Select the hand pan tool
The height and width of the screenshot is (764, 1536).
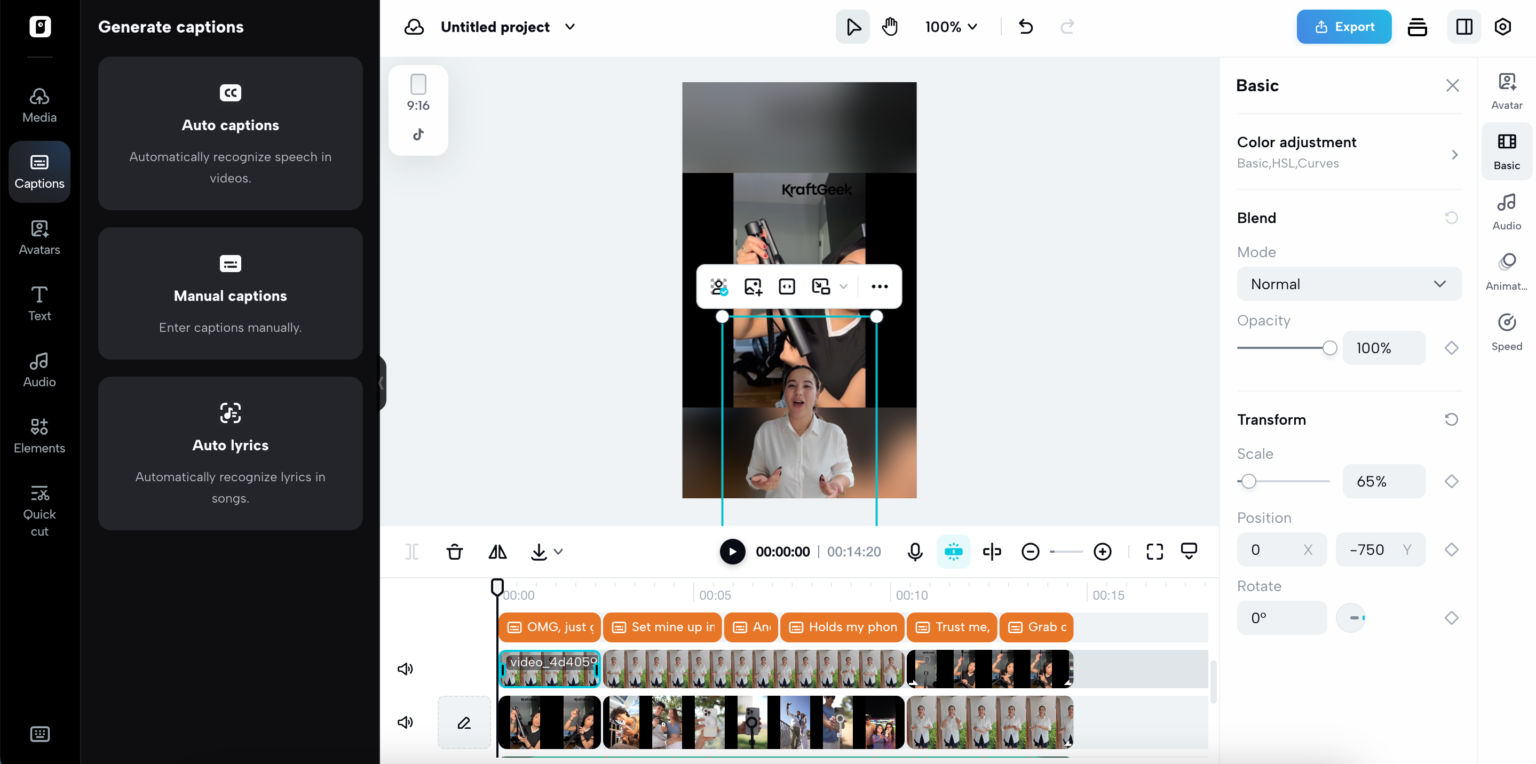(x=890, y=27)
